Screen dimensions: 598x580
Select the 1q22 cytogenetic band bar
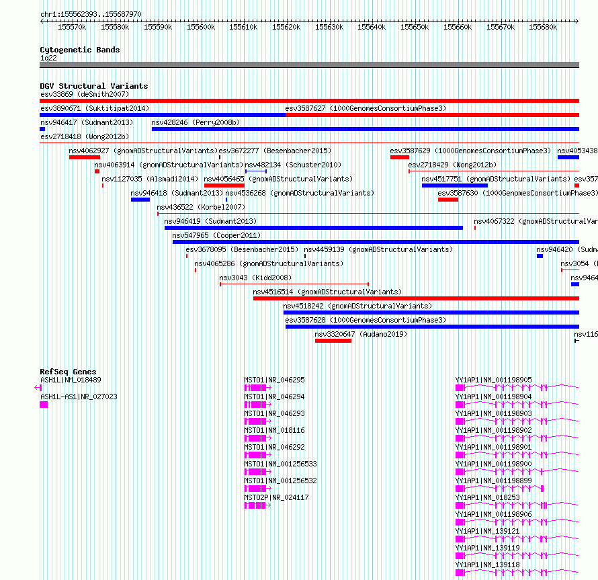click(x=309, y=65)
